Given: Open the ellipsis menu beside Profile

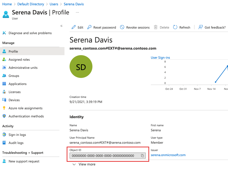Looking at the screenshot, I should (x=77, y=12).
